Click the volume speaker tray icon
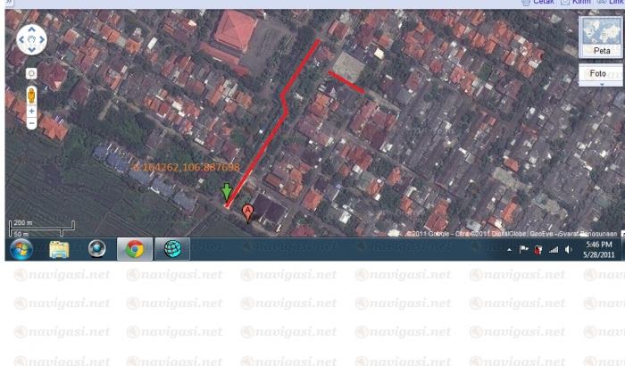Screen dimensions: 625x366 click(x=569, y=250)
